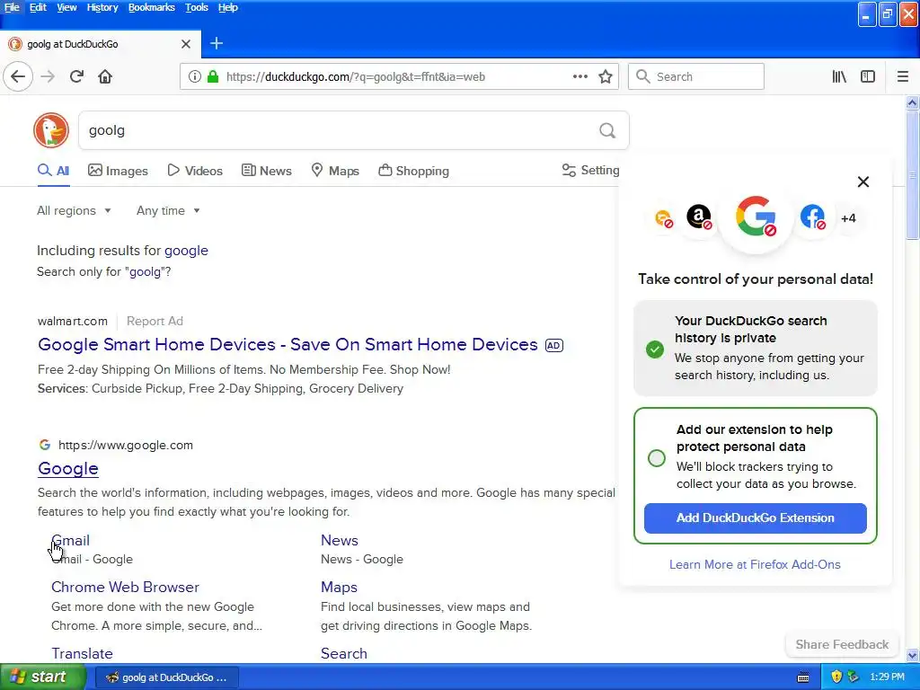This screenshot has height=690, width=920.
Task: Show site information icon in address bar
Action: [194, 77]
